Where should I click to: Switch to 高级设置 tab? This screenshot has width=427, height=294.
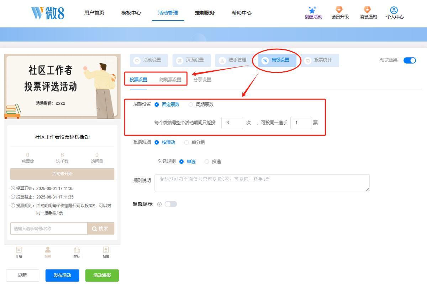point(277,60)
